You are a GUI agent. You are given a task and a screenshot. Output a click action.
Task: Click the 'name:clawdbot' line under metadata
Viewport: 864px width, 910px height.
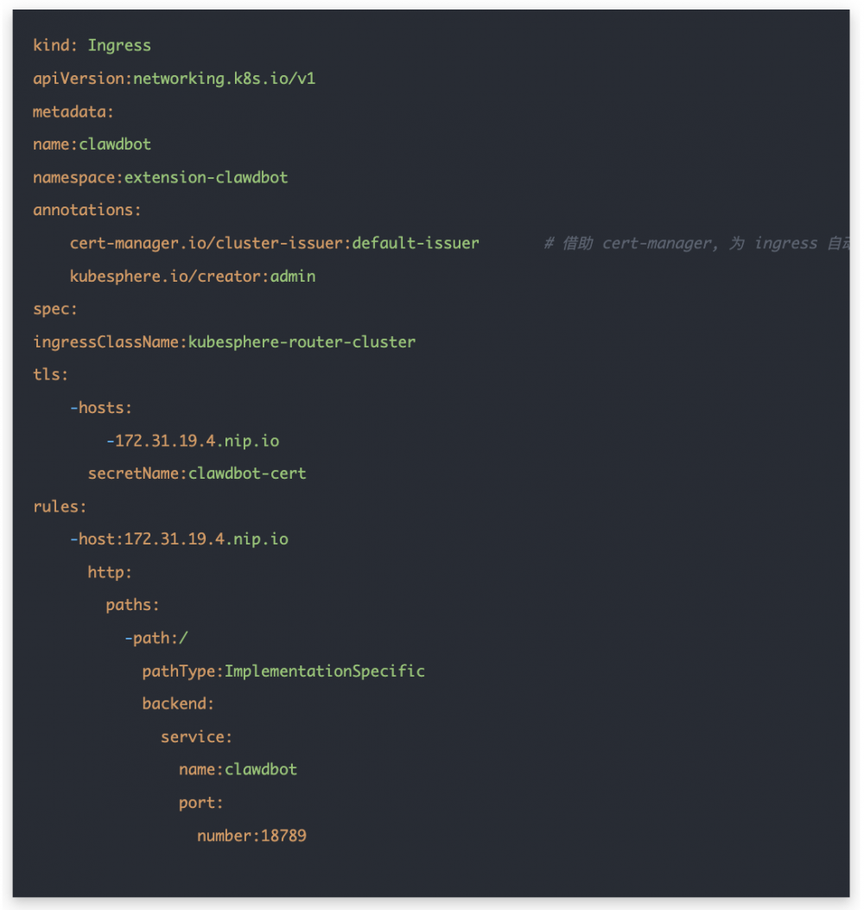(92, 144)
